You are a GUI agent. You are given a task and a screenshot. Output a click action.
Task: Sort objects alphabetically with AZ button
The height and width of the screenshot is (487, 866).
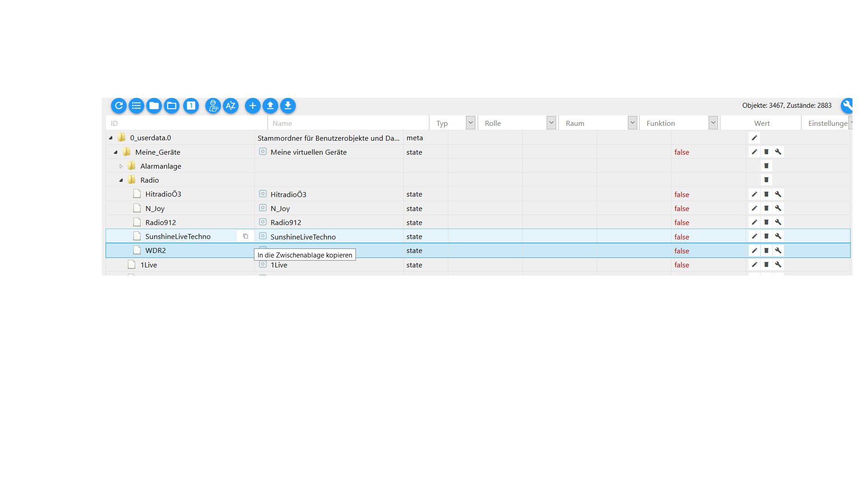pyautogui.click(x=230, y=106)
